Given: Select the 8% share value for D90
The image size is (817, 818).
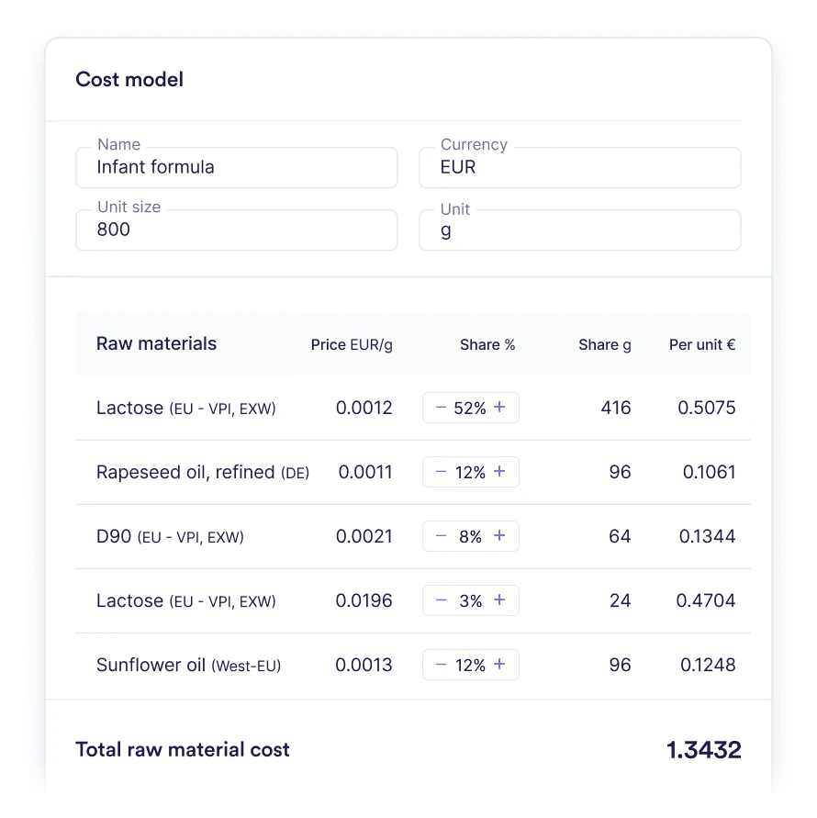Looking at the screenshot, I should pos(470,536).
